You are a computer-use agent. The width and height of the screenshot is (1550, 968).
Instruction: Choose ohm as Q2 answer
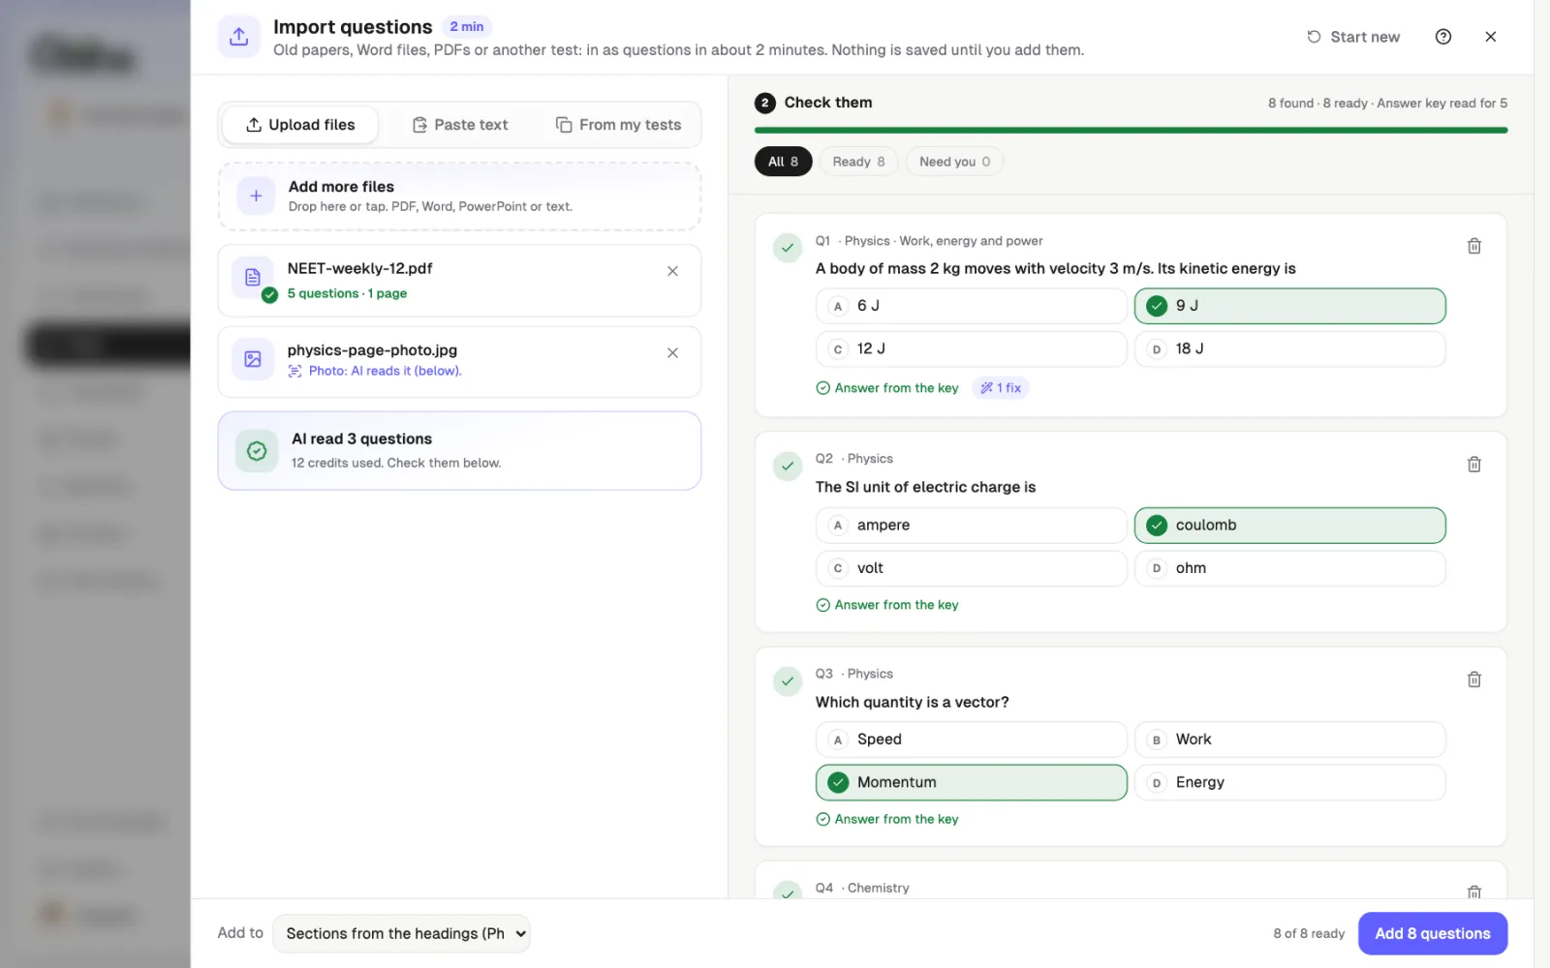[1289, 568]
